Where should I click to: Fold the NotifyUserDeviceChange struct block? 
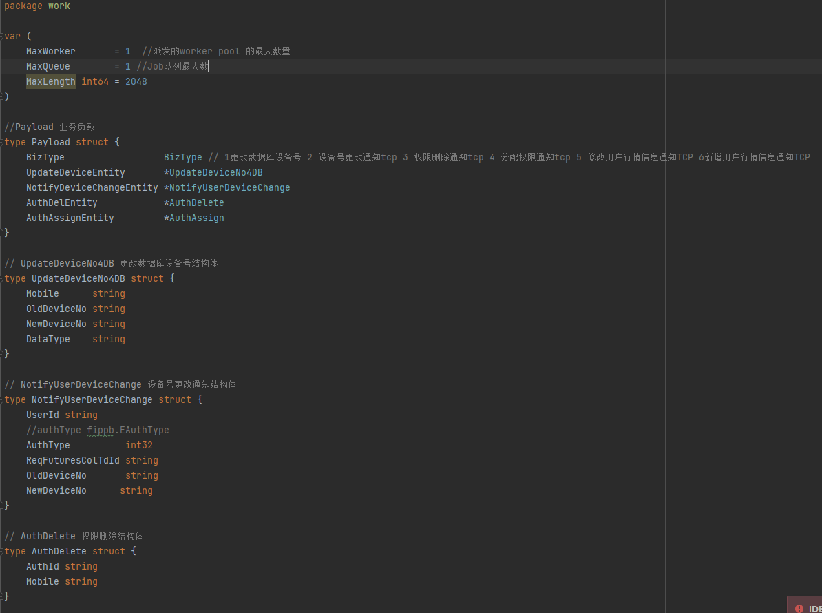[x=3, y=399]
